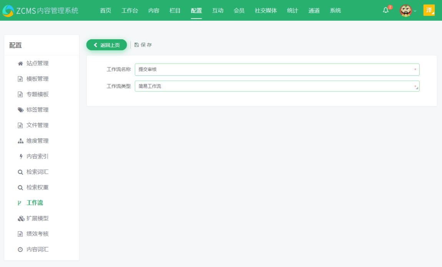Click the green 泽 user badge
Image resolution: width=442 pixels, height=267 pixels.
point(429,10)
